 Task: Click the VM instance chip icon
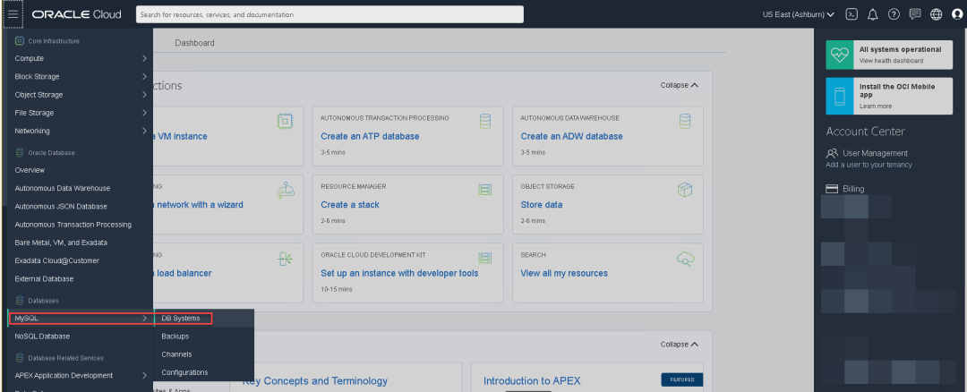click(x=285, y=122)
